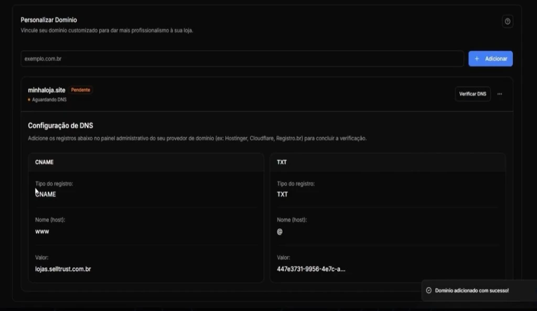Click the Verificar DNS button

pyautogui.click(x=472, y=94)
